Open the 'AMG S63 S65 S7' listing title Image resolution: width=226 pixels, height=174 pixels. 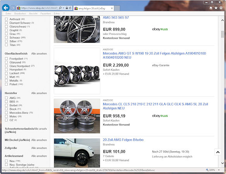116,18
